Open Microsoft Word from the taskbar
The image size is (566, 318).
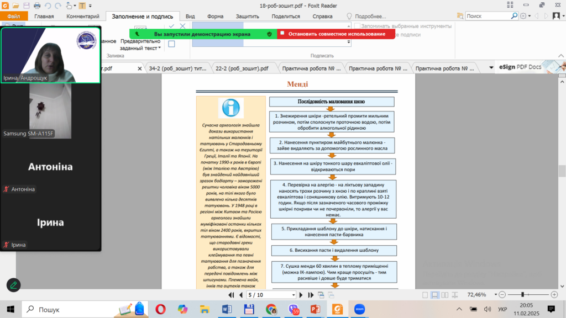pos(227,309)
